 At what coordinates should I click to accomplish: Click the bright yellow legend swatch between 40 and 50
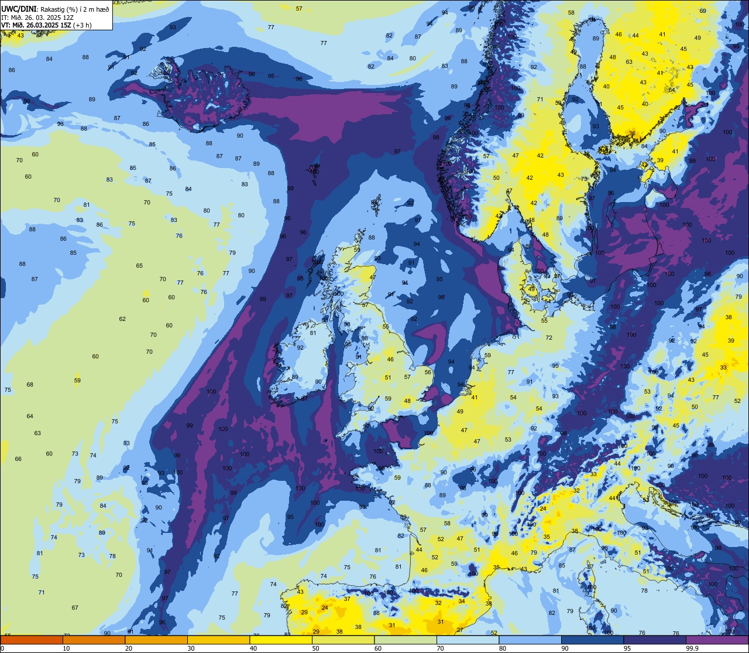tap(281, 640)
